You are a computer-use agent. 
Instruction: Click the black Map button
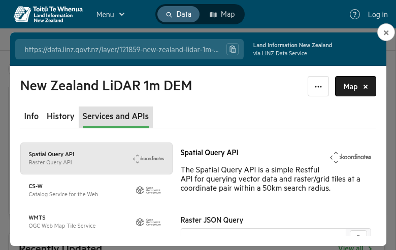pyautogui.click(x=355, y=86)
